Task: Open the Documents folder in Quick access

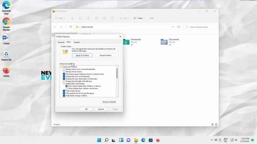Action: click(170, 42)
